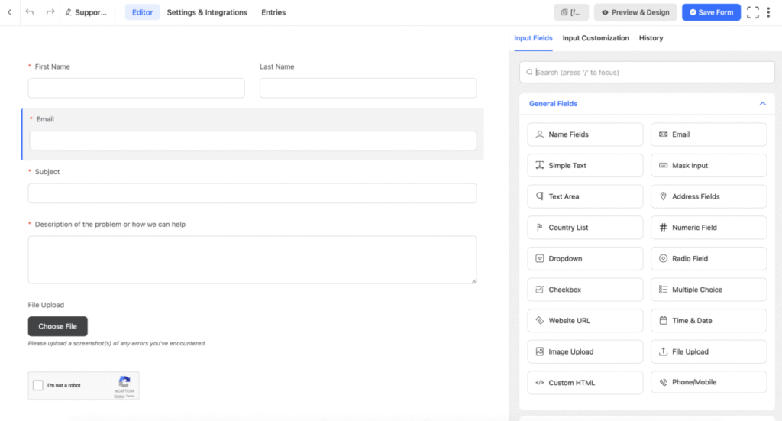Click Save Form button

pyautogui.click(x=711, y=12)
